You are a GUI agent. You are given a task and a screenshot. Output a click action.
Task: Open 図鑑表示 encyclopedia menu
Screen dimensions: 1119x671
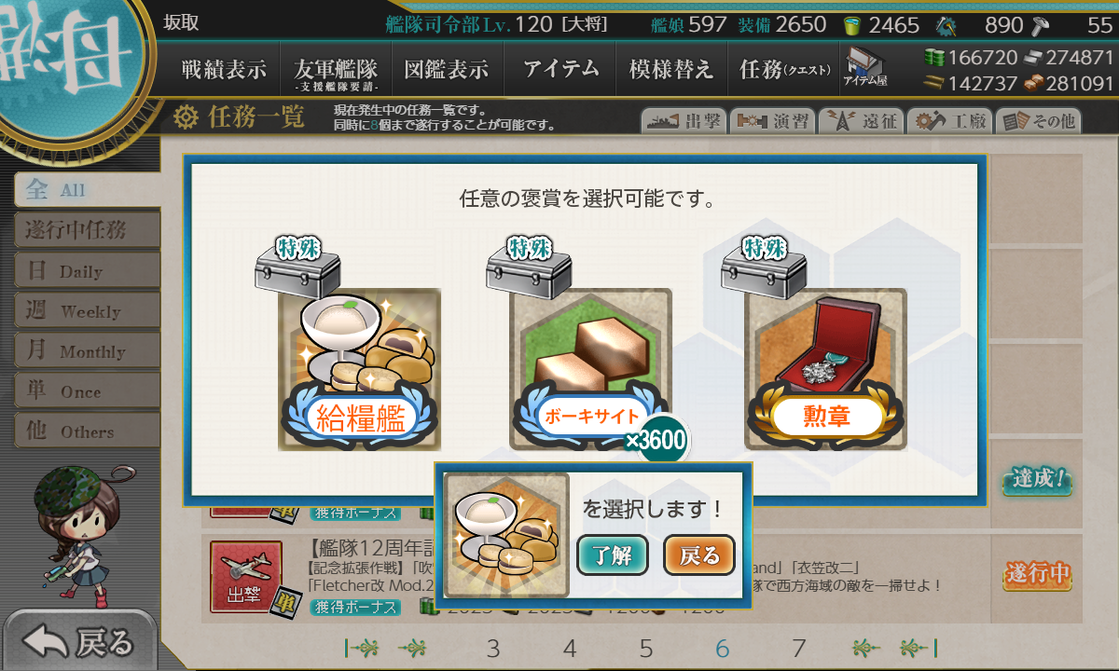(447, 70)
